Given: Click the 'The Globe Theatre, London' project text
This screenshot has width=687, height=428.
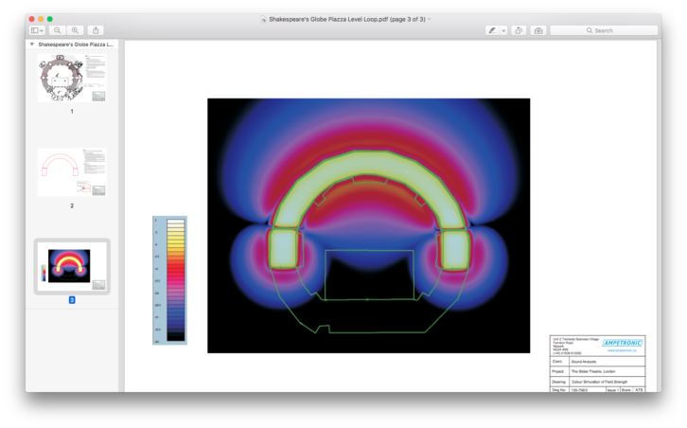Looking at the screenshot, I should (593, 371).
